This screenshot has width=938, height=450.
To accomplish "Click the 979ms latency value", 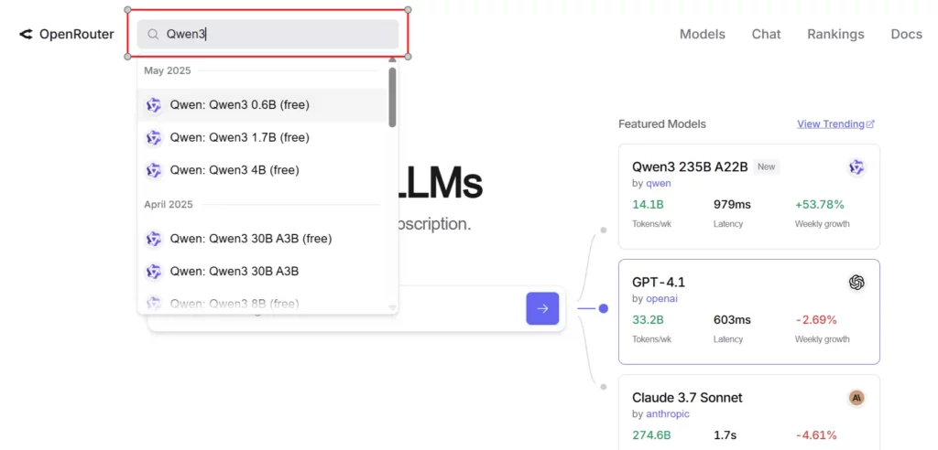I will pos(732,205).
